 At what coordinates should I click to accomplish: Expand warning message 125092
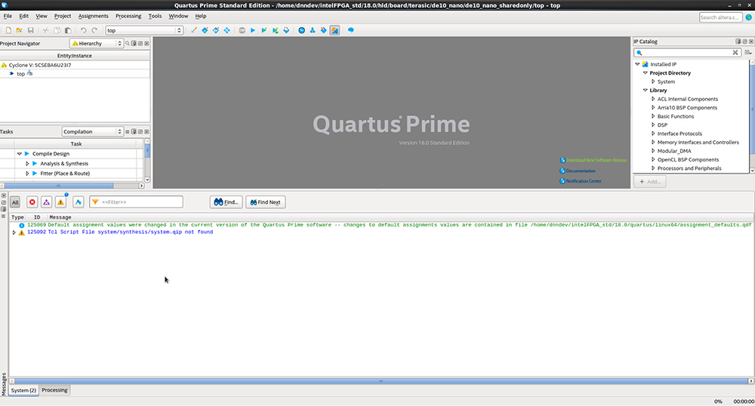click(14, 232)
